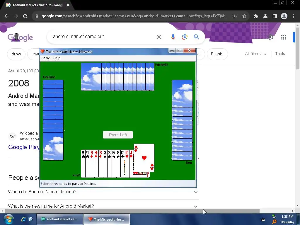Expand 'What is the new name' question
Screen dimensions: 300x225
103,206
